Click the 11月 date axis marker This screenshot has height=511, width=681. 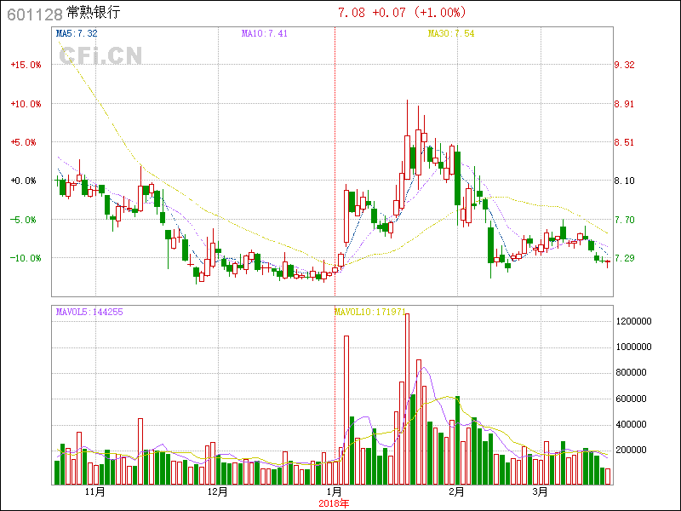[95, 492]
